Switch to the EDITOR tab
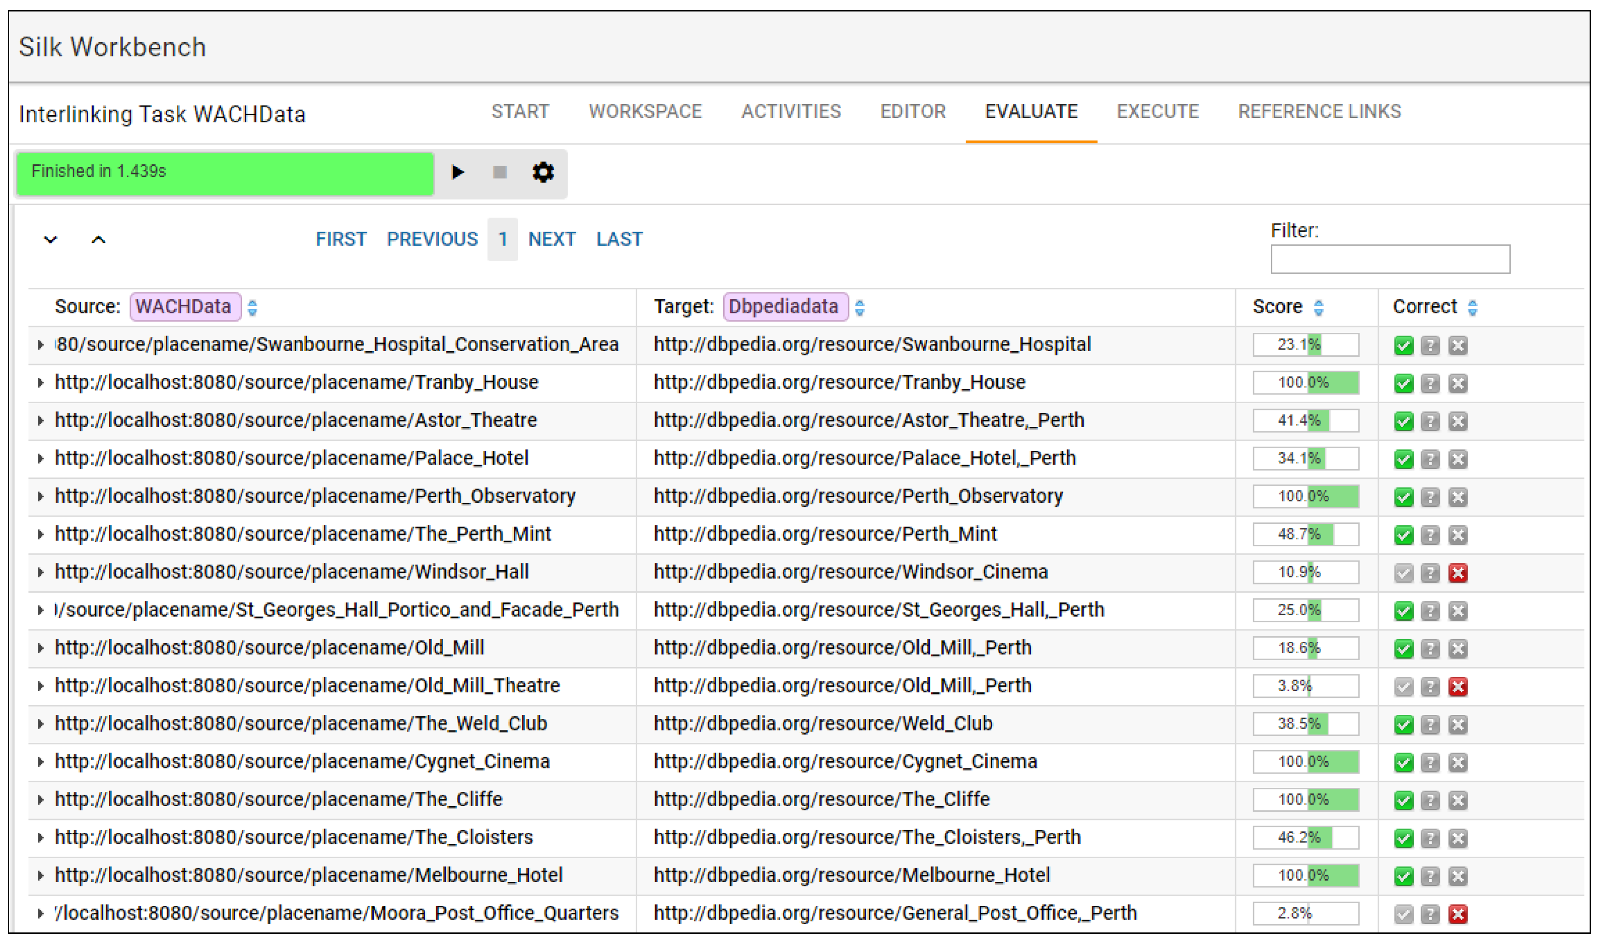The image size is (1602, 943). coord(913,112)
